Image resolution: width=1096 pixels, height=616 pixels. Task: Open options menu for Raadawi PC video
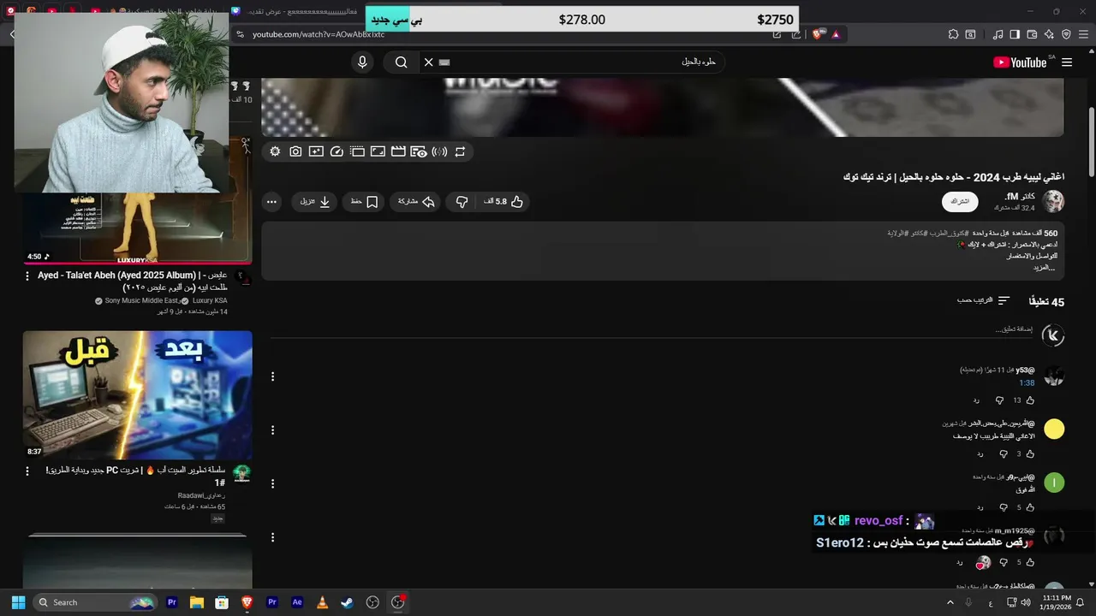(x=27, y=471)
